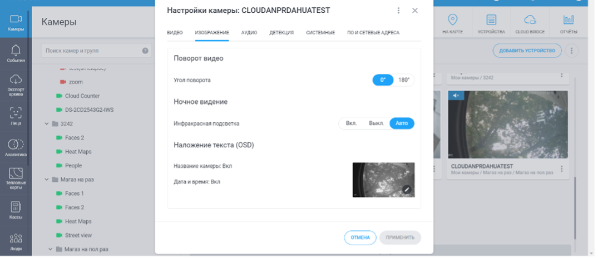This screenshot has width=598, height=258.
Task: Click the ОТМЕНА button
Action: (x=360, y=237)
